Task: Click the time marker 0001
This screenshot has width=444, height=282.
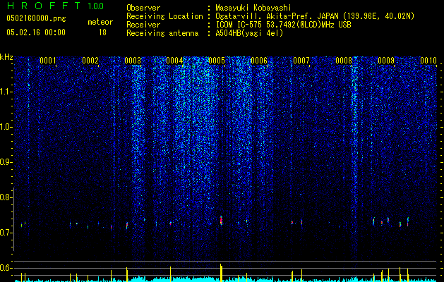Action: pos(47,61)
